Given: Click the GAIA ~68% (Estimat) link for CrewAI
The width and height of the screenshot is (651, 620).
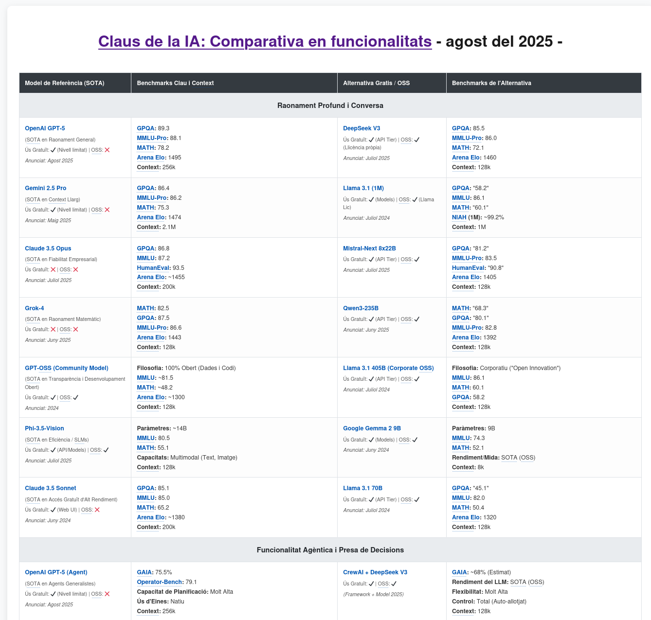Looking at the screenshot, I should pyautogui.click(x=459, y=572).
